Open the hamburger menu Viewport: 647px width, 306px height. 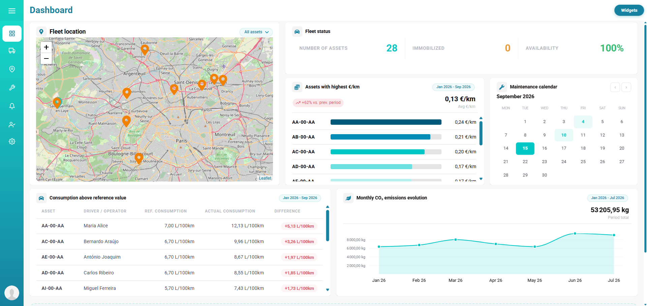[x=12, y=11]
